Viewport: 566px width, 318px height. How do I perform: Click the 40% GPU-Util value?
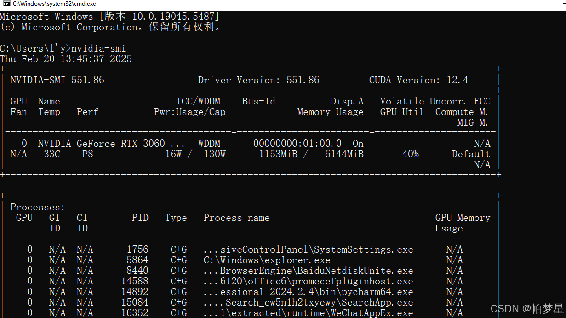click(411, 154)
